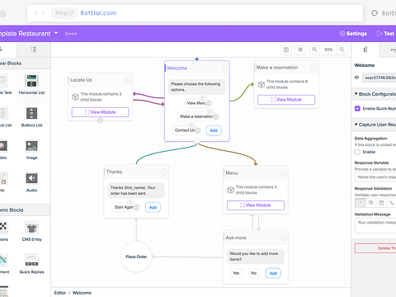The image size is (396, 297).
Task: Click the zoom out magnifier icon
Action: 342,49
